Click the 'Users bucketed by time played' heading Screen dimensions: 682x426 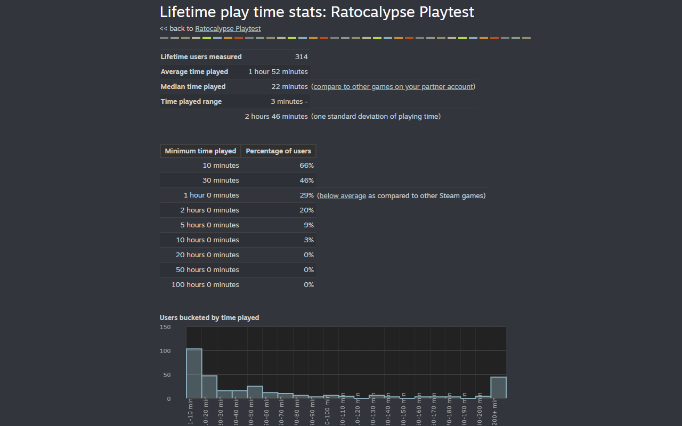(x=209, y=317)
